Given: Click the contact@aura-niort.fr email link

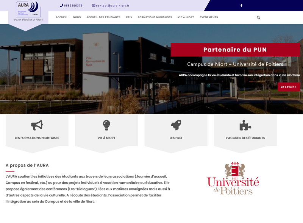Looking at the screenshot, I should click(112, 6).
